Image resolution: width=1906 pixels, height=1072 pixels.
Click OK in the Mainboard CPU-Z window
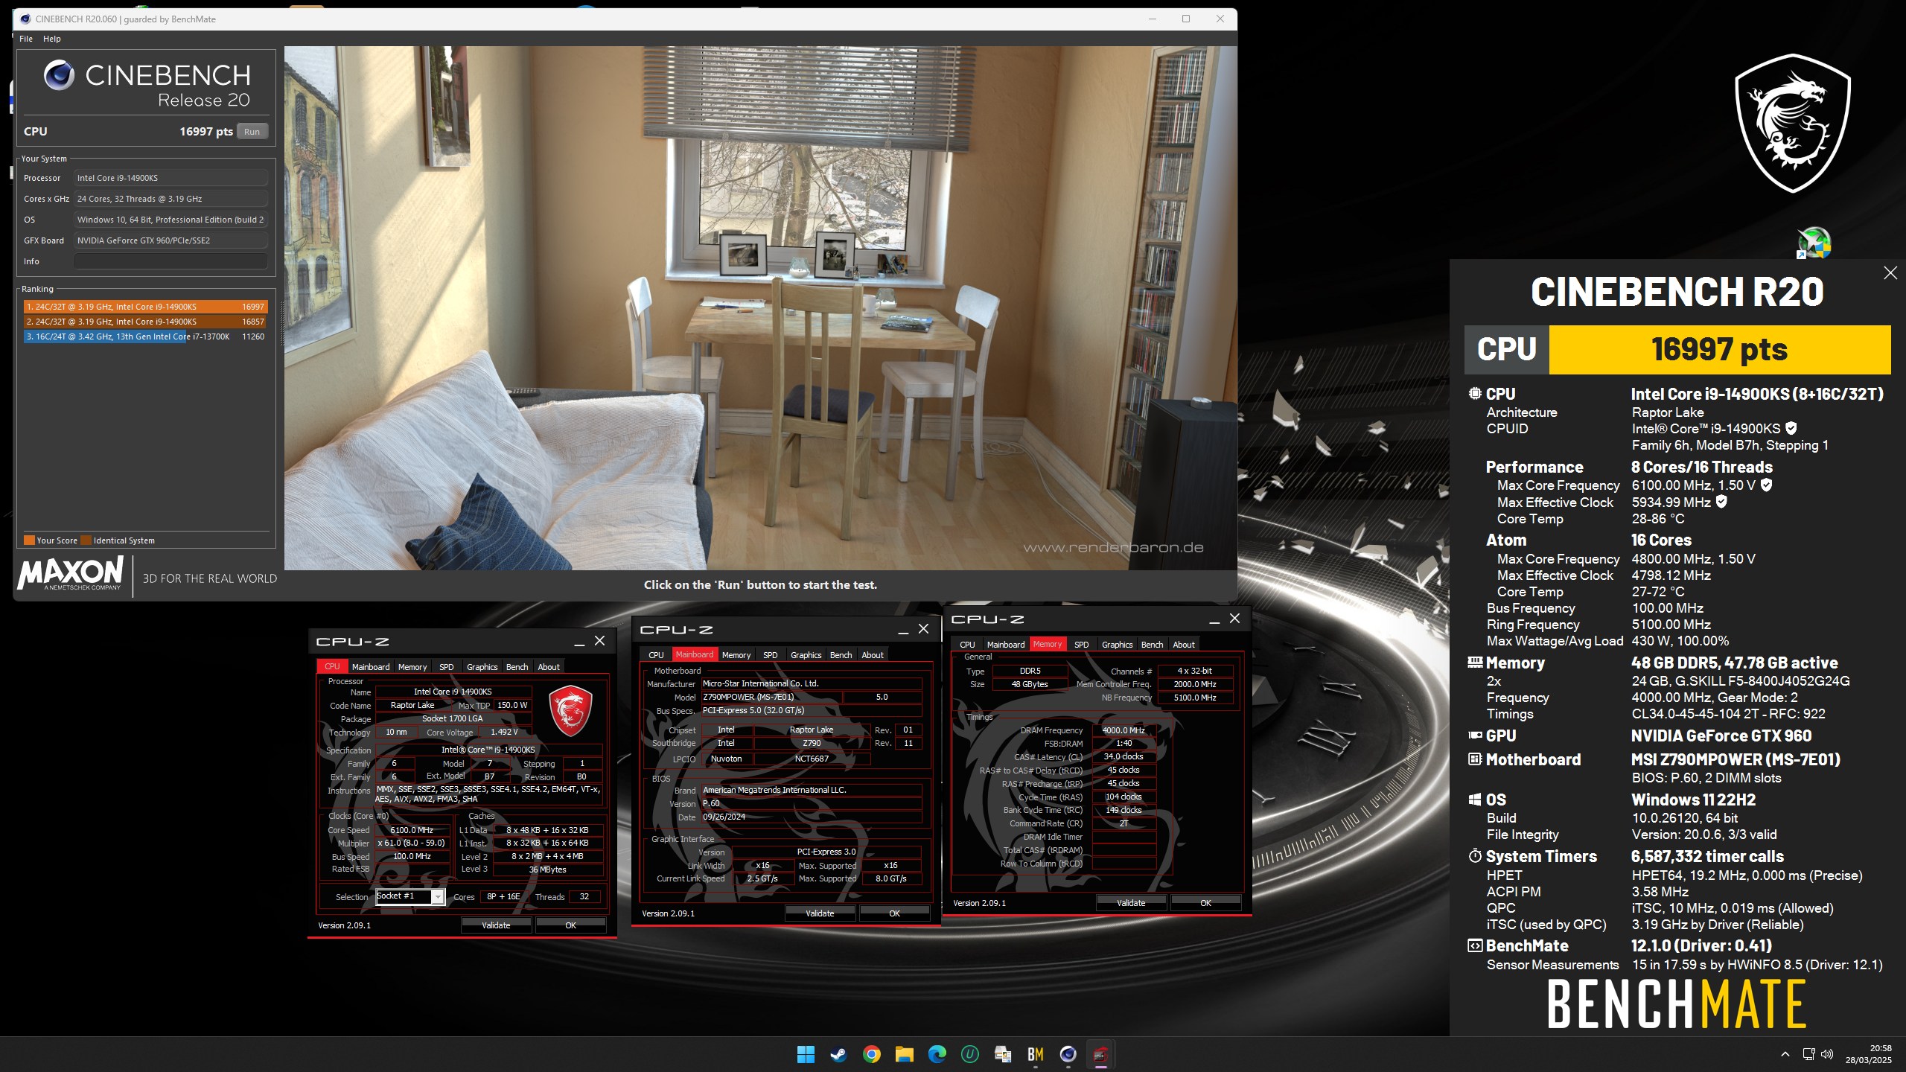894,913
